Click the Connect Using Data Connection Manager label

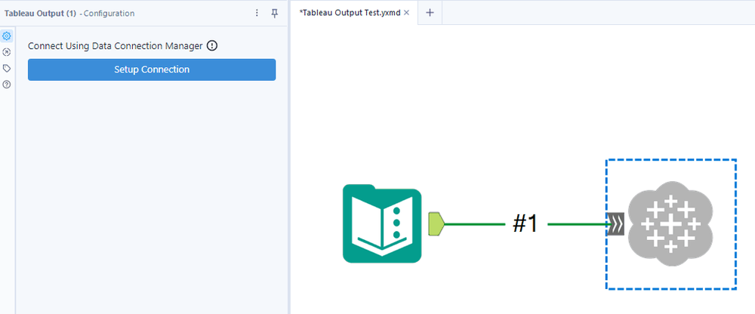[x=116, y=46]
